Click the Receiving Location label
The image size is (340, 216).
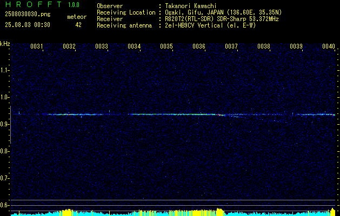[126, 12]
